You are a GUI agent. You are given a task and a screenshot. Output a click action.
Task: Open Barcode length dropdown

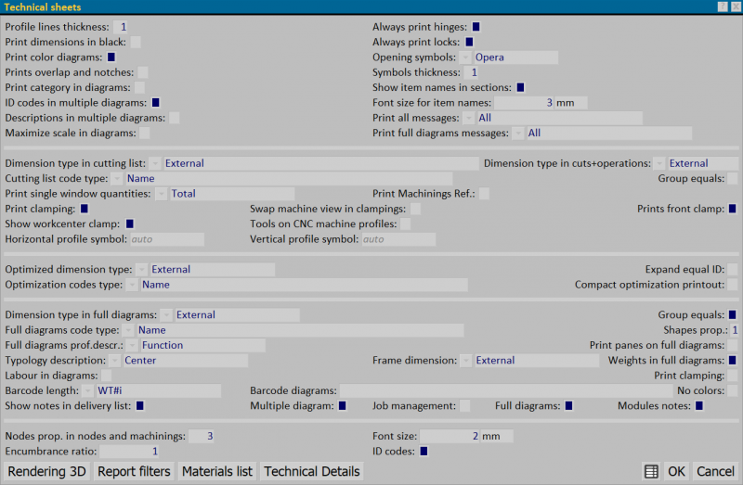[87, 390]
